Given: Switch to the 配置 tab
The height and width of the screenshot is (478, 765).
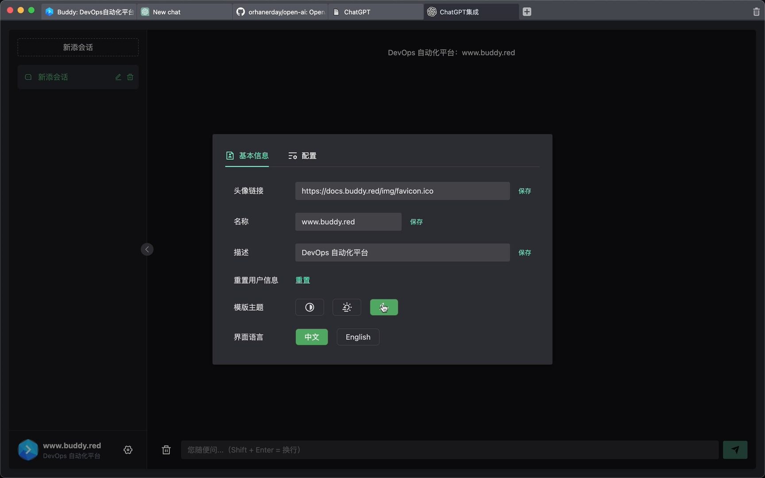Looking at the screenshot, I should [x=302, y=156].
